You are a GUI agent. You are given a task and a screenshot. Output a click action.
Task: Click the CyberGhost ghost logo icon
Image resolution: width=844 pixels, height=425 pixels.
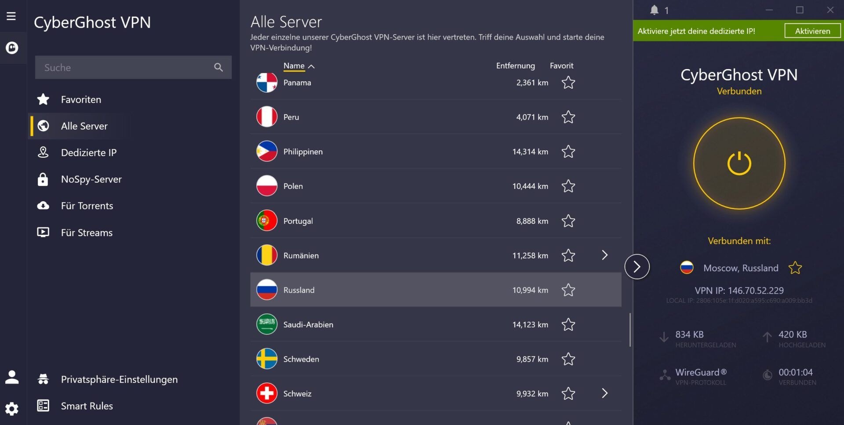point(12,47)
